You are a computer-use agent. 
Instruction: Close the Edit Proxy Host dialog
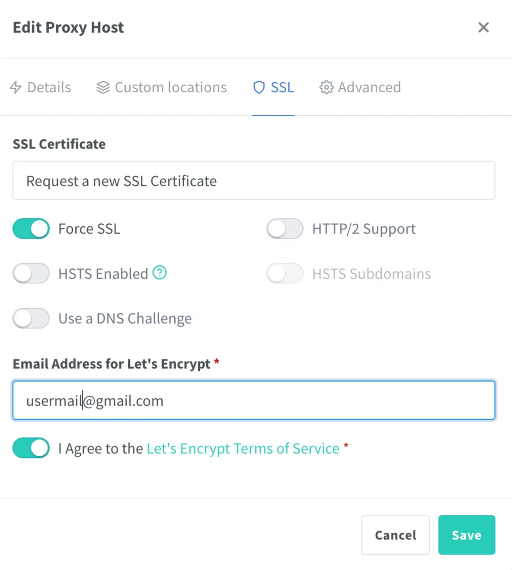click(x=483, y=27)
